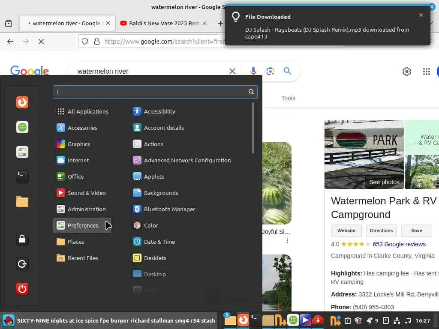Viewport: 439px width, 329px height.
Task: Click the red download app in taskbar
Action: (318, 320)
